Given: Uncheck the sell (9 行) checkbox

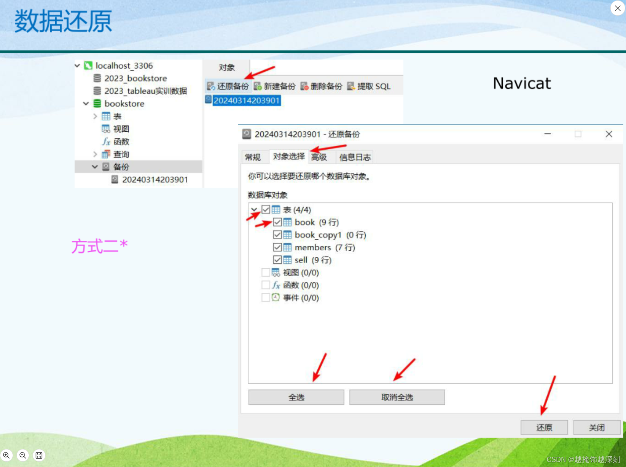Looking at the screenshot, I should (x=277, y=260).
